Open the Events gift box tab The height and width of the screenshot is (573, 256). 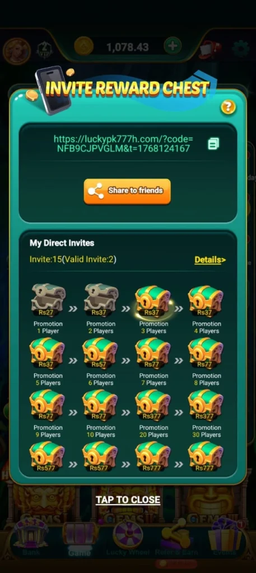(x=225, y=538)
